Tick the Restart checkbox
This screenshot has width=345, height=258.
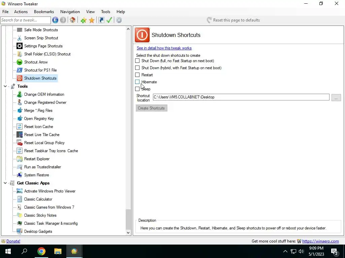tap(137, 75)
